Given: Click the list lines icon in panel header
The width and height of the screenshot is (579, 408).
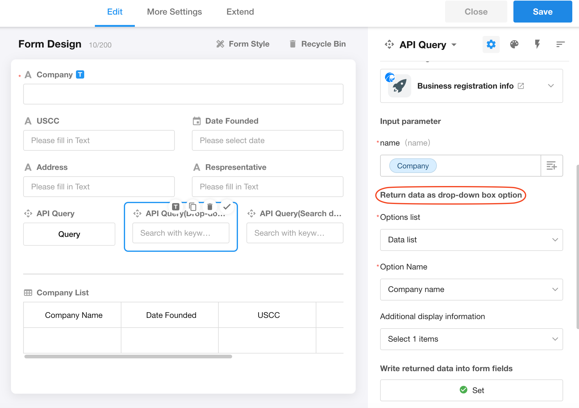Looking at the screenshot, I should pos(560,44).
